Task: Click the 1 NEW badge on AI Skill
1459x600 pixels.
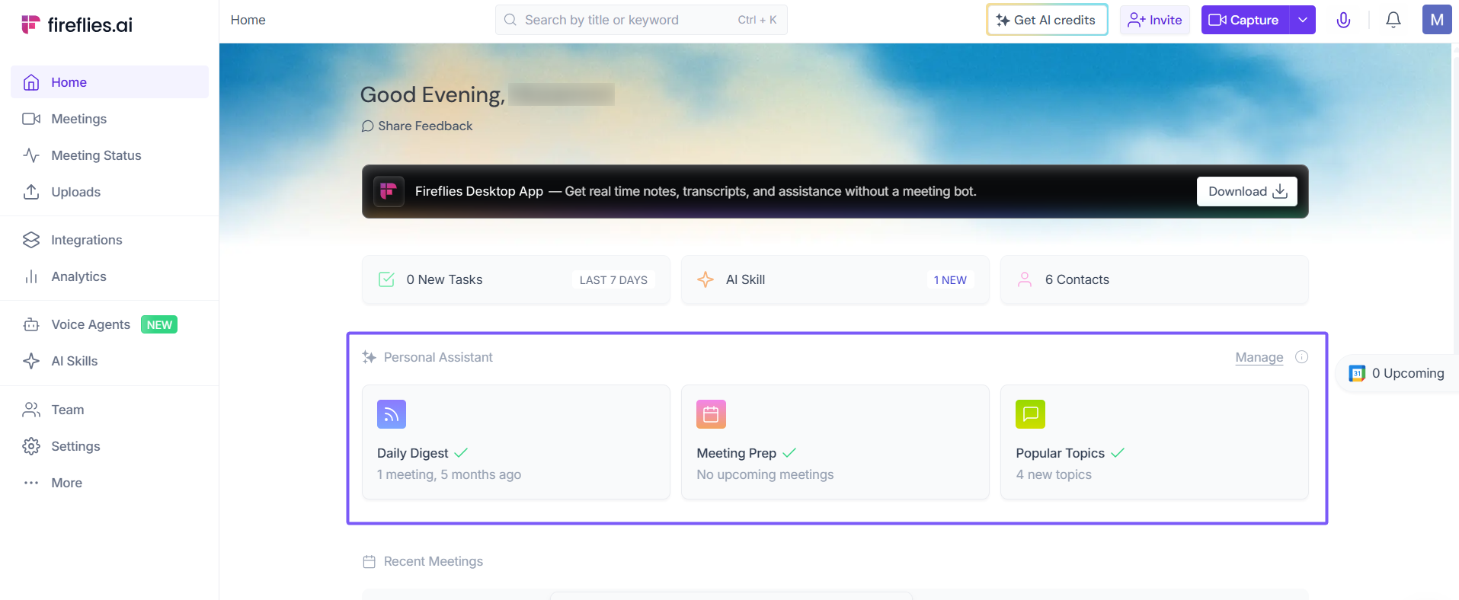Action: click(x=950, y=279)
